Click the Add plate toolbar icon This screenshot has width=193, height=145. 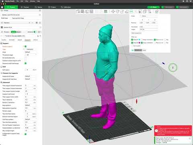click(x=82, y=11)
